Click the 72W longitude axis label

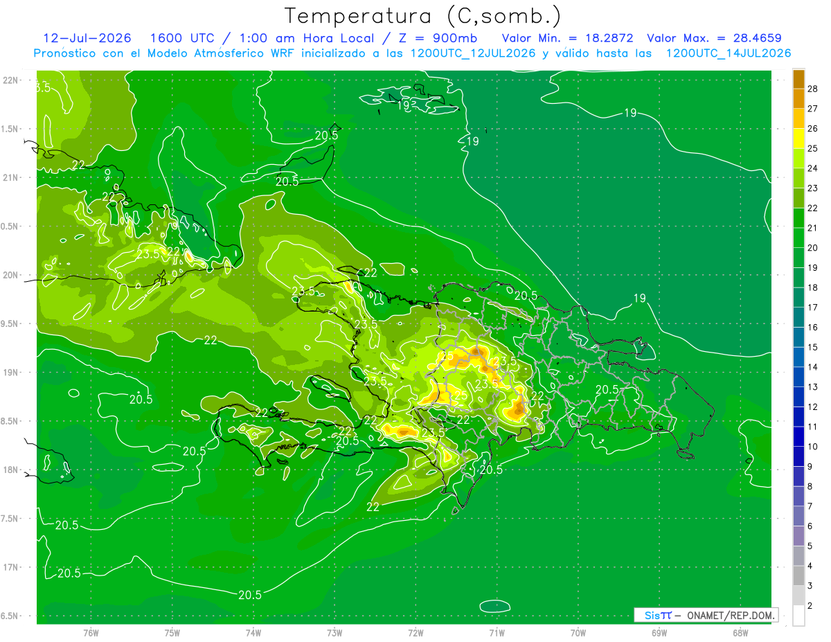pyautogui.click(x=416, y=632)
